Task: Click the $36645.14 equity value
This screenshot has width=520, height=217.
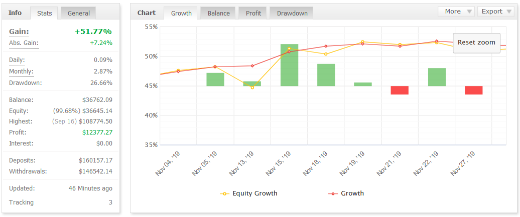Action: 97,110
